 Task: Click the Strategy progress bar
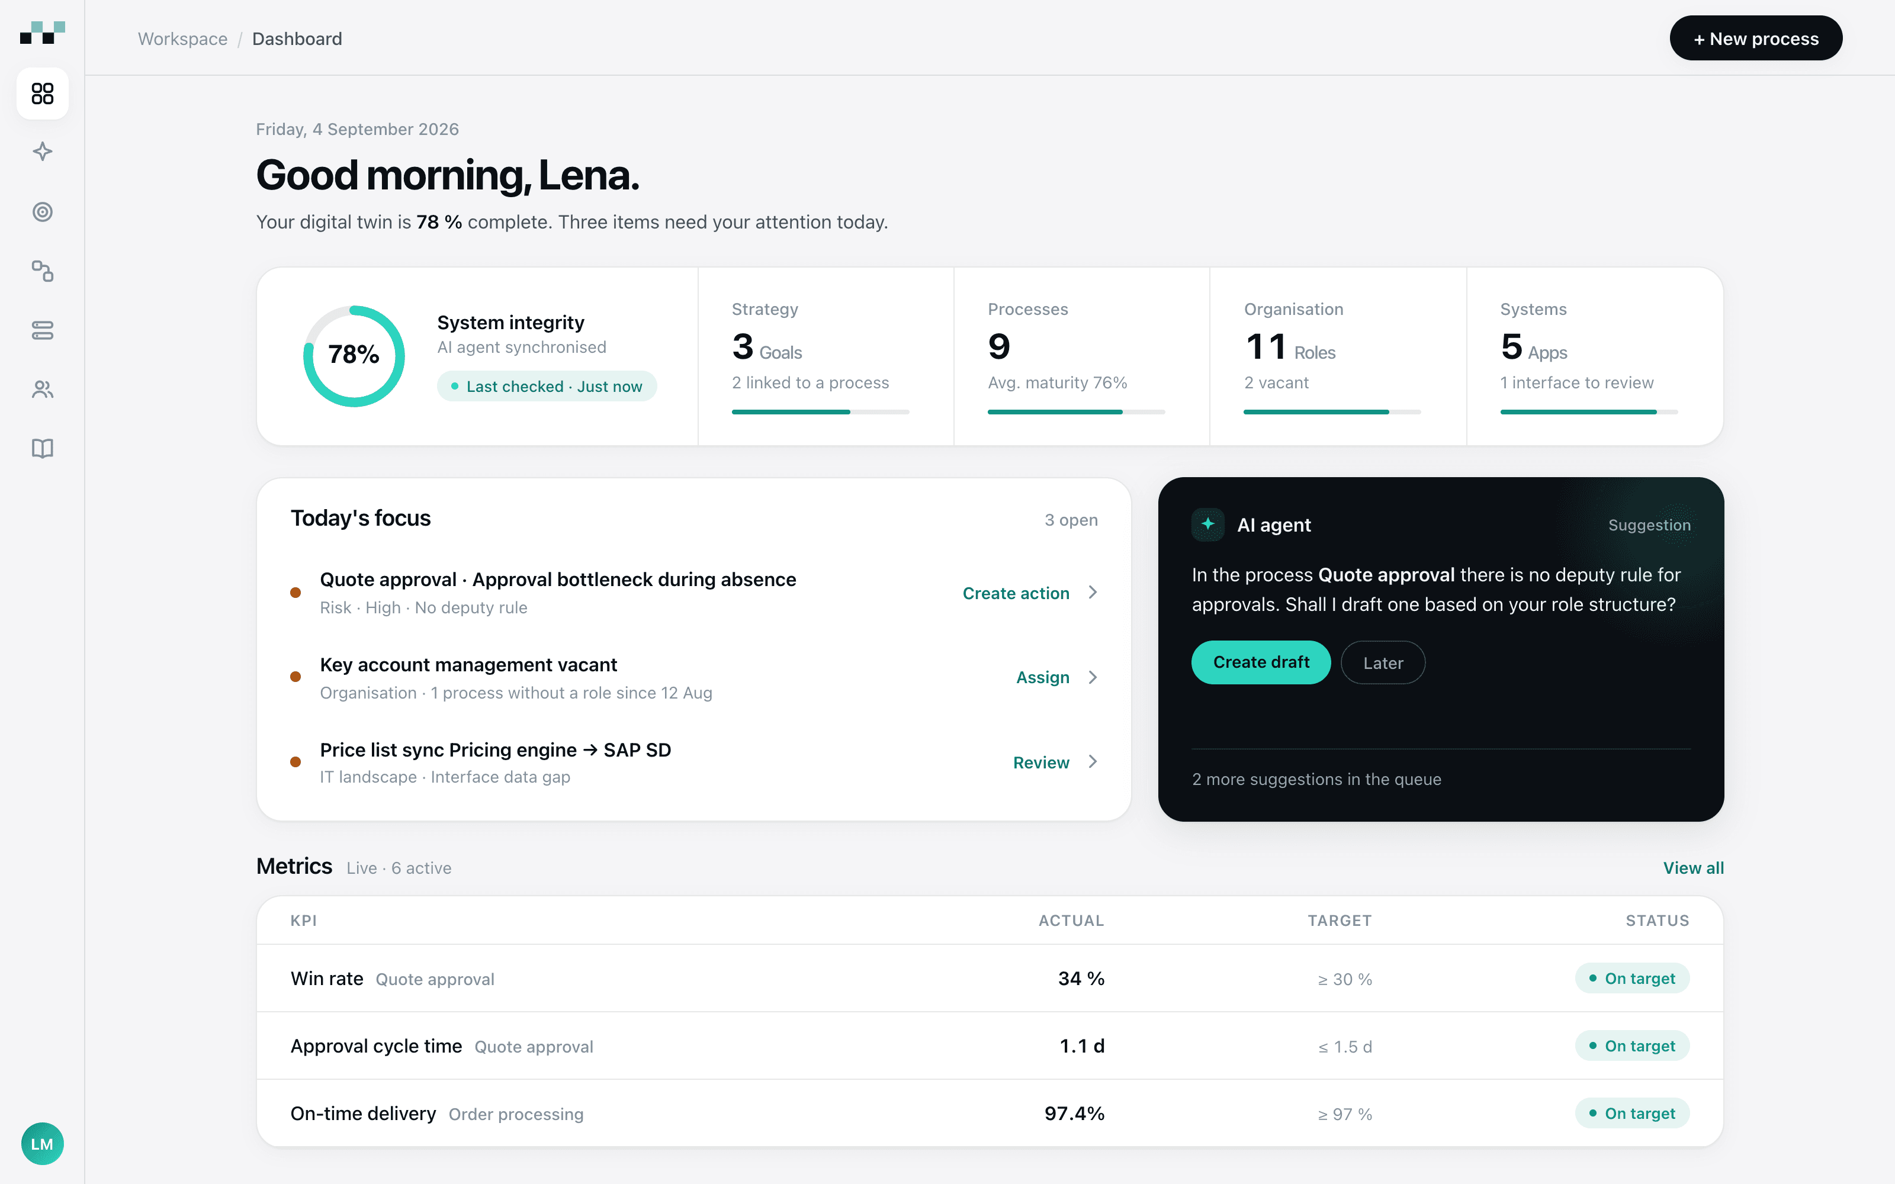coord(820,412)
